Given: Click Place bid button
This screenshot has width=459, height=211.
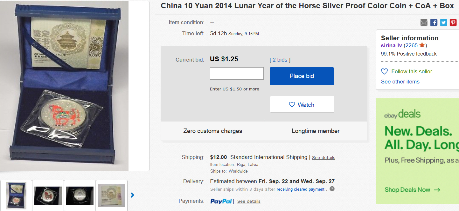Looking at the screenshot, I should coord(302,76).
